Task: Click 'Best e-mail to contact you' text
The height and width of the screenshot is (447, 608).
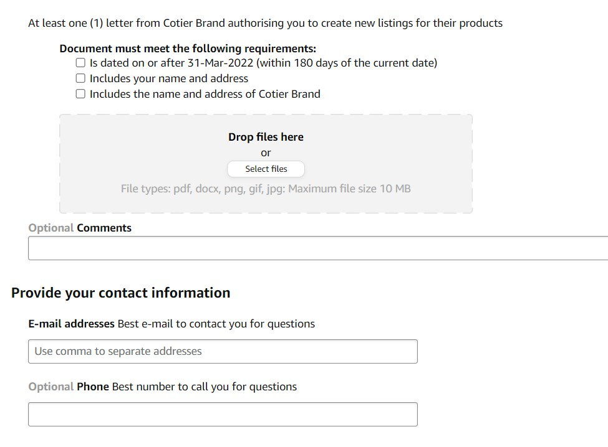Action: 216,324
